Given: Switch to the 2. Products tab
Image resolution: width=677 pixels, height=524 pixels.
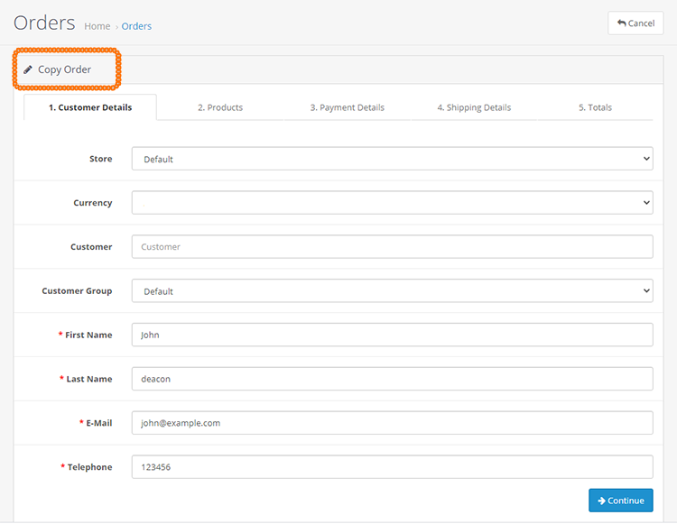Looking at the screenshot, I should pyautogui.click(x=220, y=107).
